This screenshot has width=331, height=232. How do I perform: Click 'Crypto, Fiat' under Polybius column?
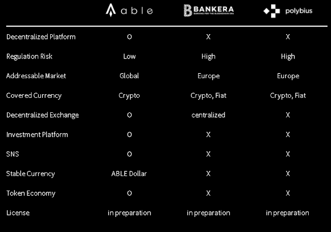click(x=288, y=96)
